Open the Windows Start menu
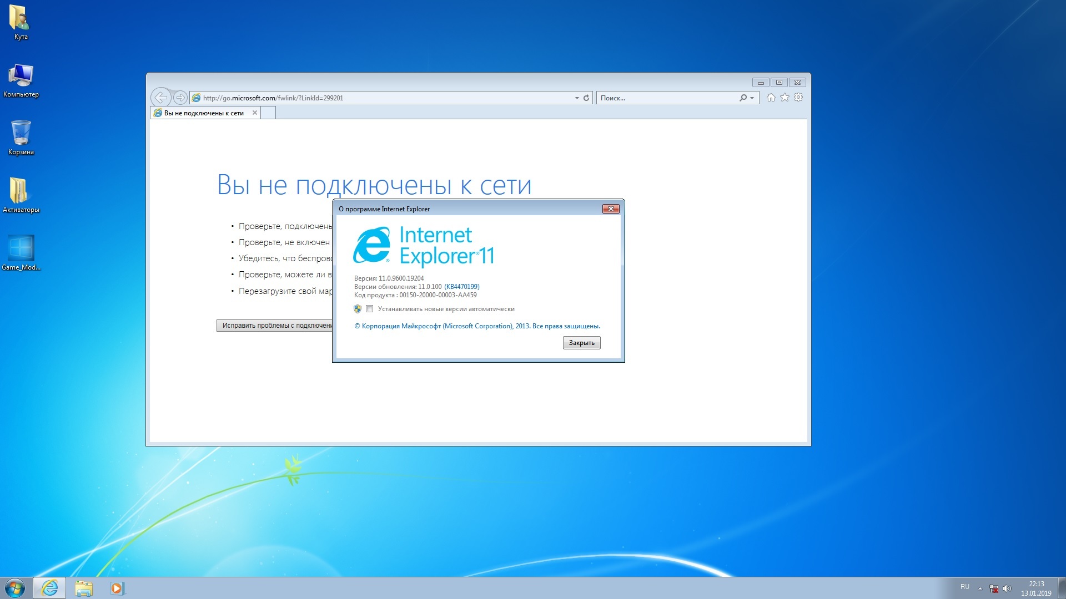 tap(15, 588)
